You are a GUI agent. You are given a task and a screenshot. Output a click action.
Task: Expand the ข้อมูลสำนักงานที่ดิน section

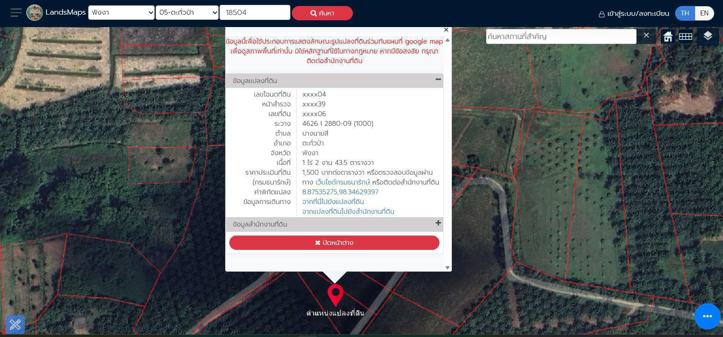click(x=438, y=223)
